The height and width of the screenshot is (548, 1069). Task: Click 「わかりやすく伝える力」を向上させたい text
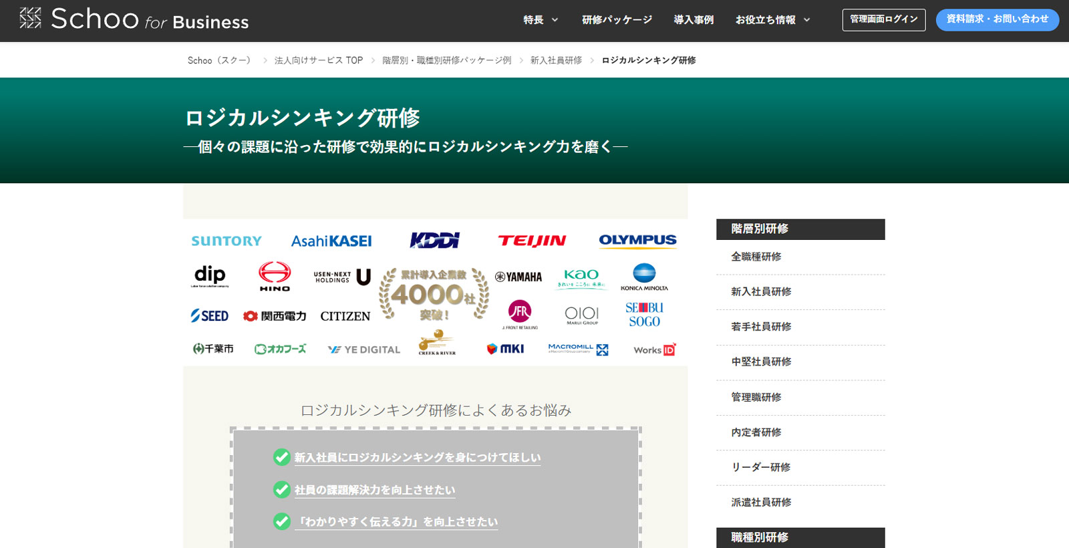coord(396,522)
